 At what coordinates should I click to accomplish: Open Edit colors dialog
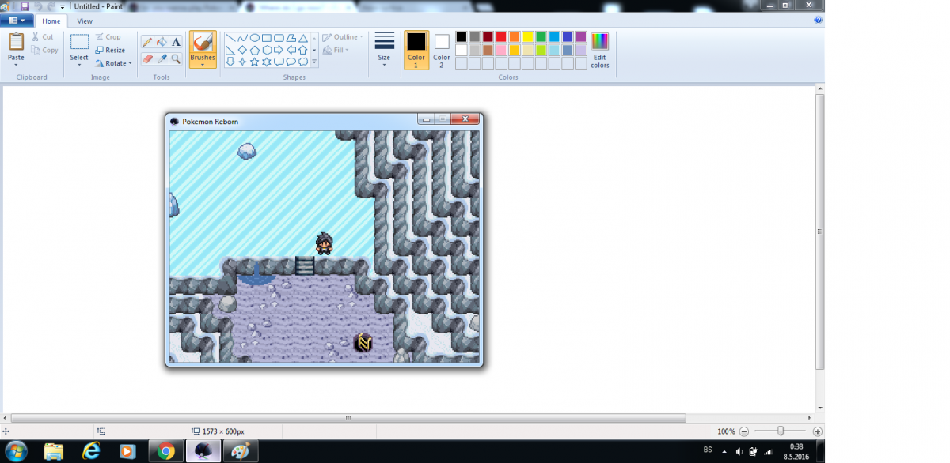600,51
